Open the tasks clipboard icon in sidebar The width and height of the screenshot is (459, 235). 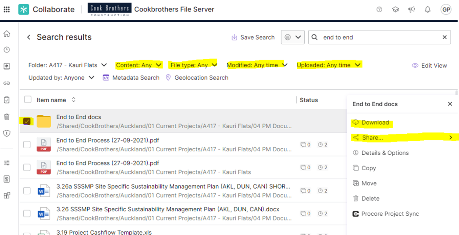pos(6,100)
